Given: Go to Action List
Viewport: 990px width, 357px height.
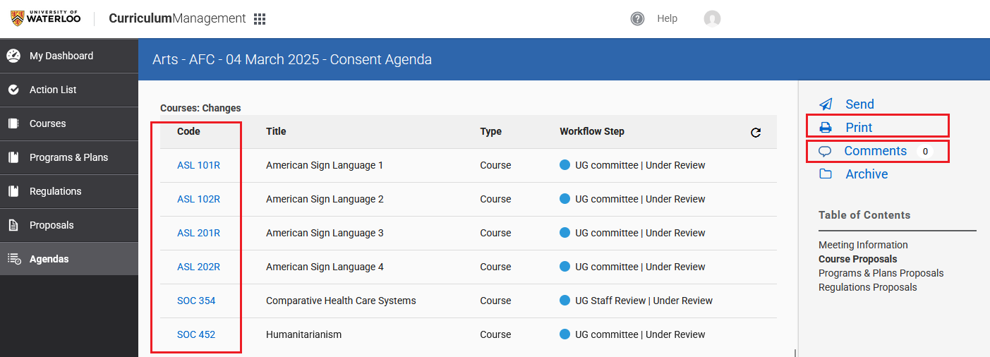Looking at the screenshot, I should tap(53, 90).
